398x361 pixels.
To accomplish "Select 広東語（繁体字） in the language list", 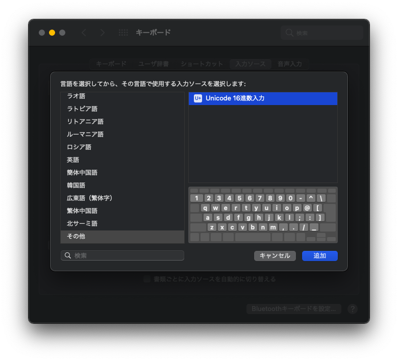I will 122,198.
